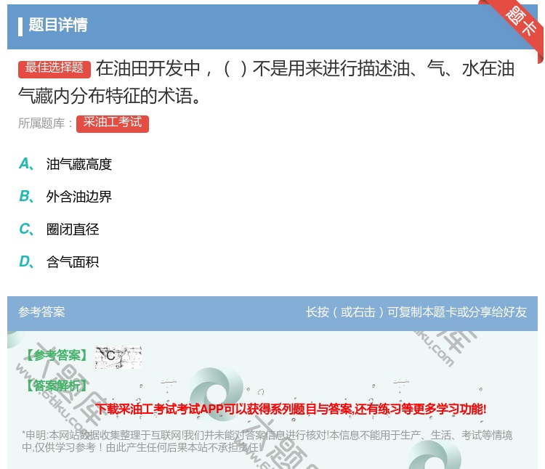Click the 【答案解析】 green label
Viewport: 545px width, 469px height.
click(56, 386)
